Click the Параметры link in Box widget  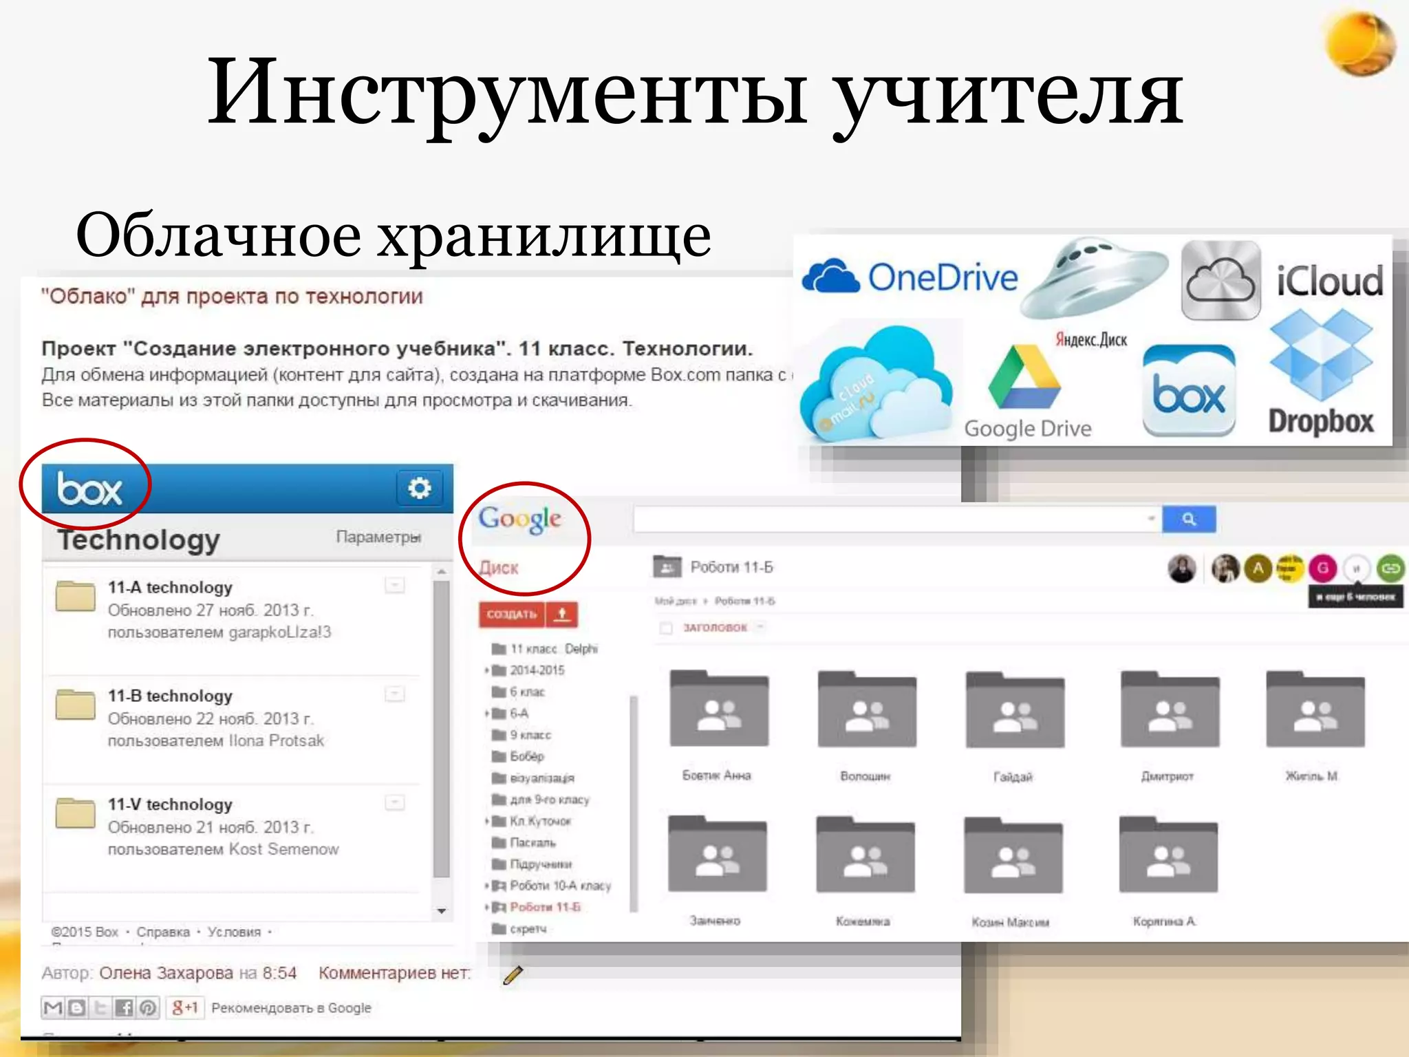[378, 537]
